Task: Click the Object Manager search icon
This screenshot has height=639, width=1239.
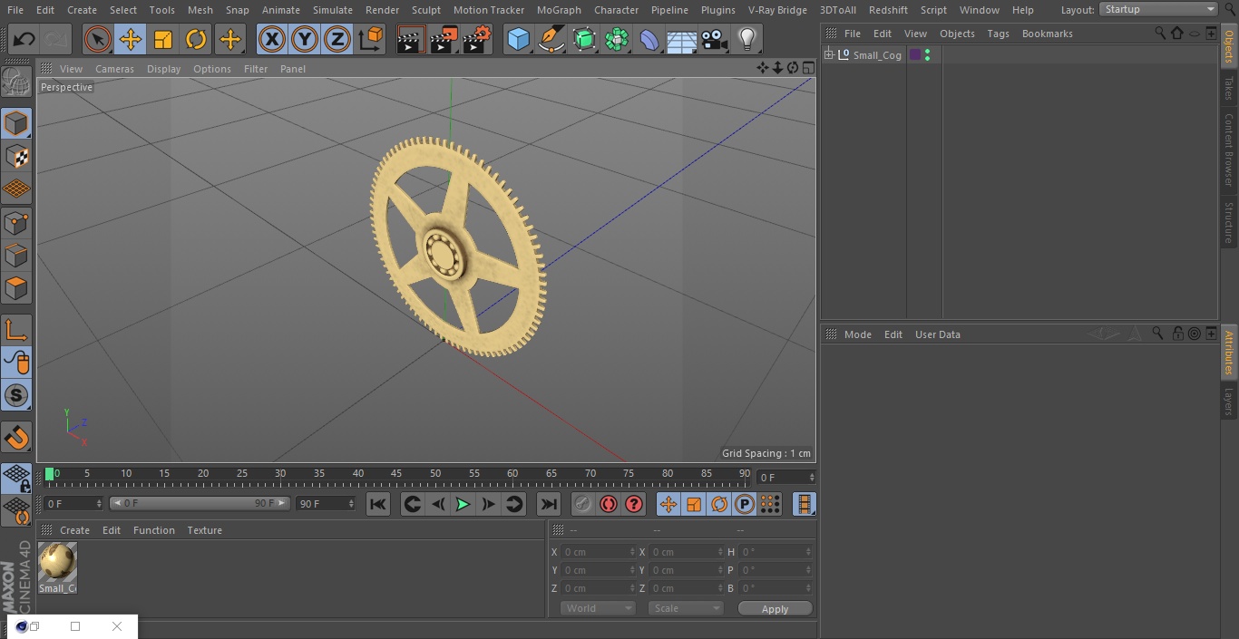Action: (x=1159, y=33)
